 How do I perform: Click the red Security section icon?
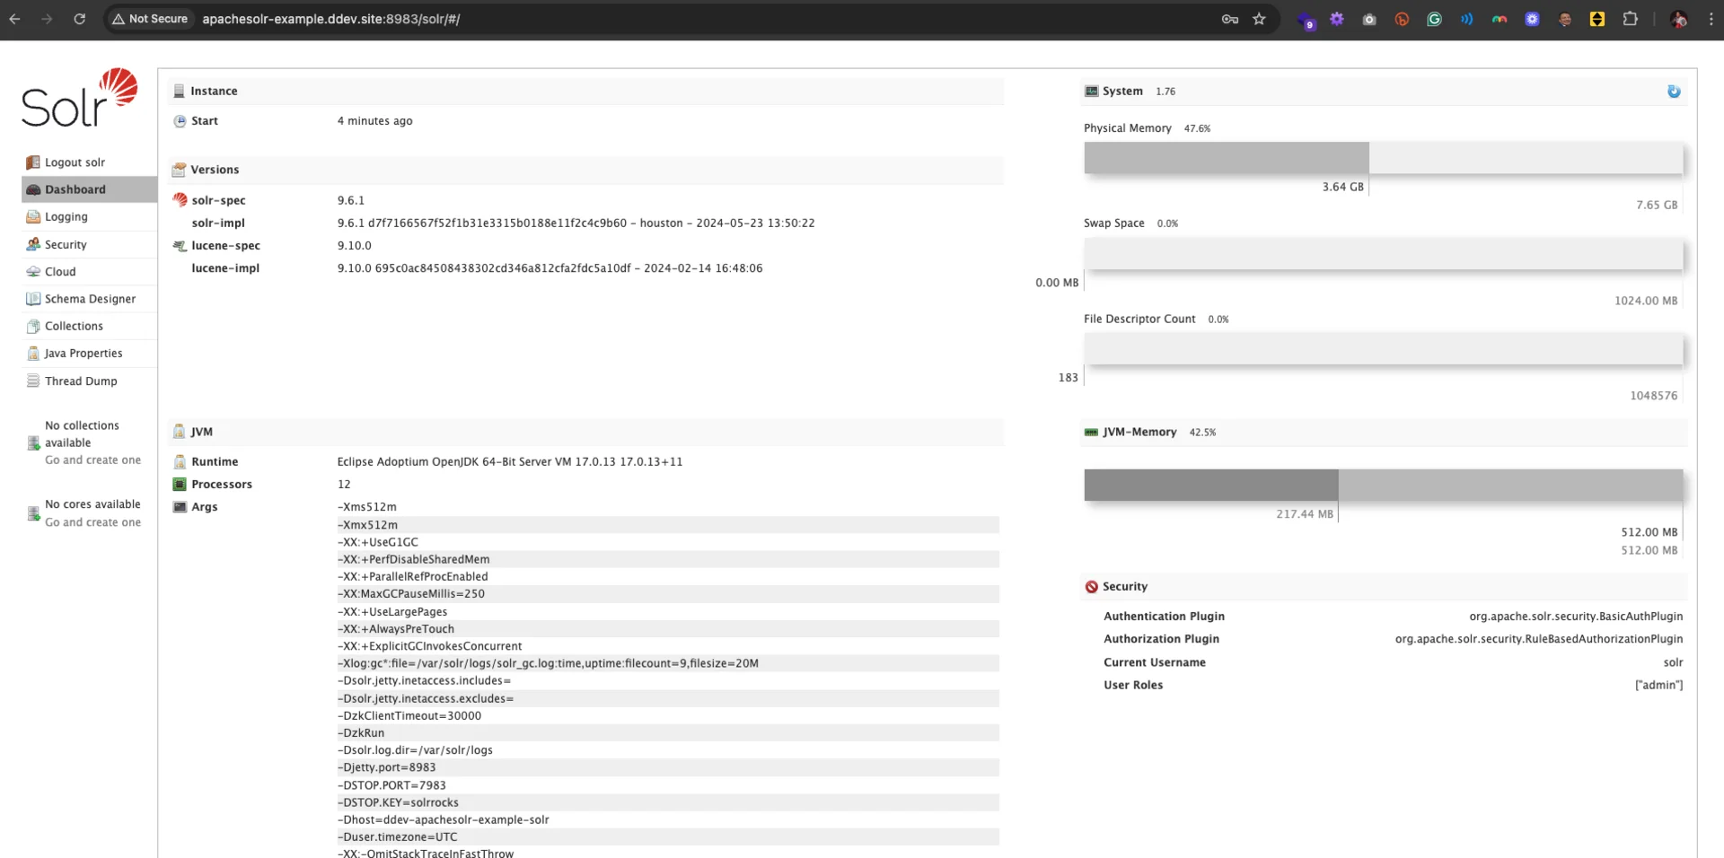[1091, 587]
